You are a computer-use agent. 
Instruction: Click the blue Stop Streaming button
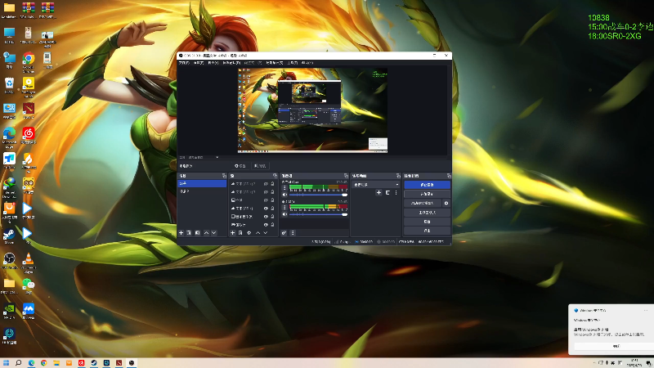tap(427, 185)
